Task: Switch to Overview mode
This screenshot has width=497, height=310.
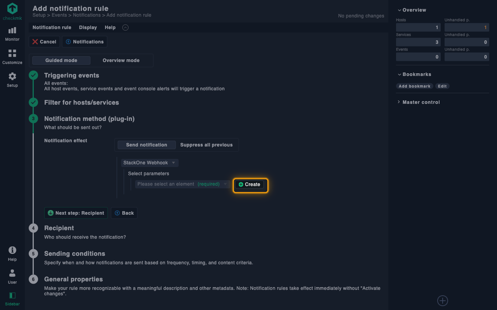Action: tap(121, 60)
